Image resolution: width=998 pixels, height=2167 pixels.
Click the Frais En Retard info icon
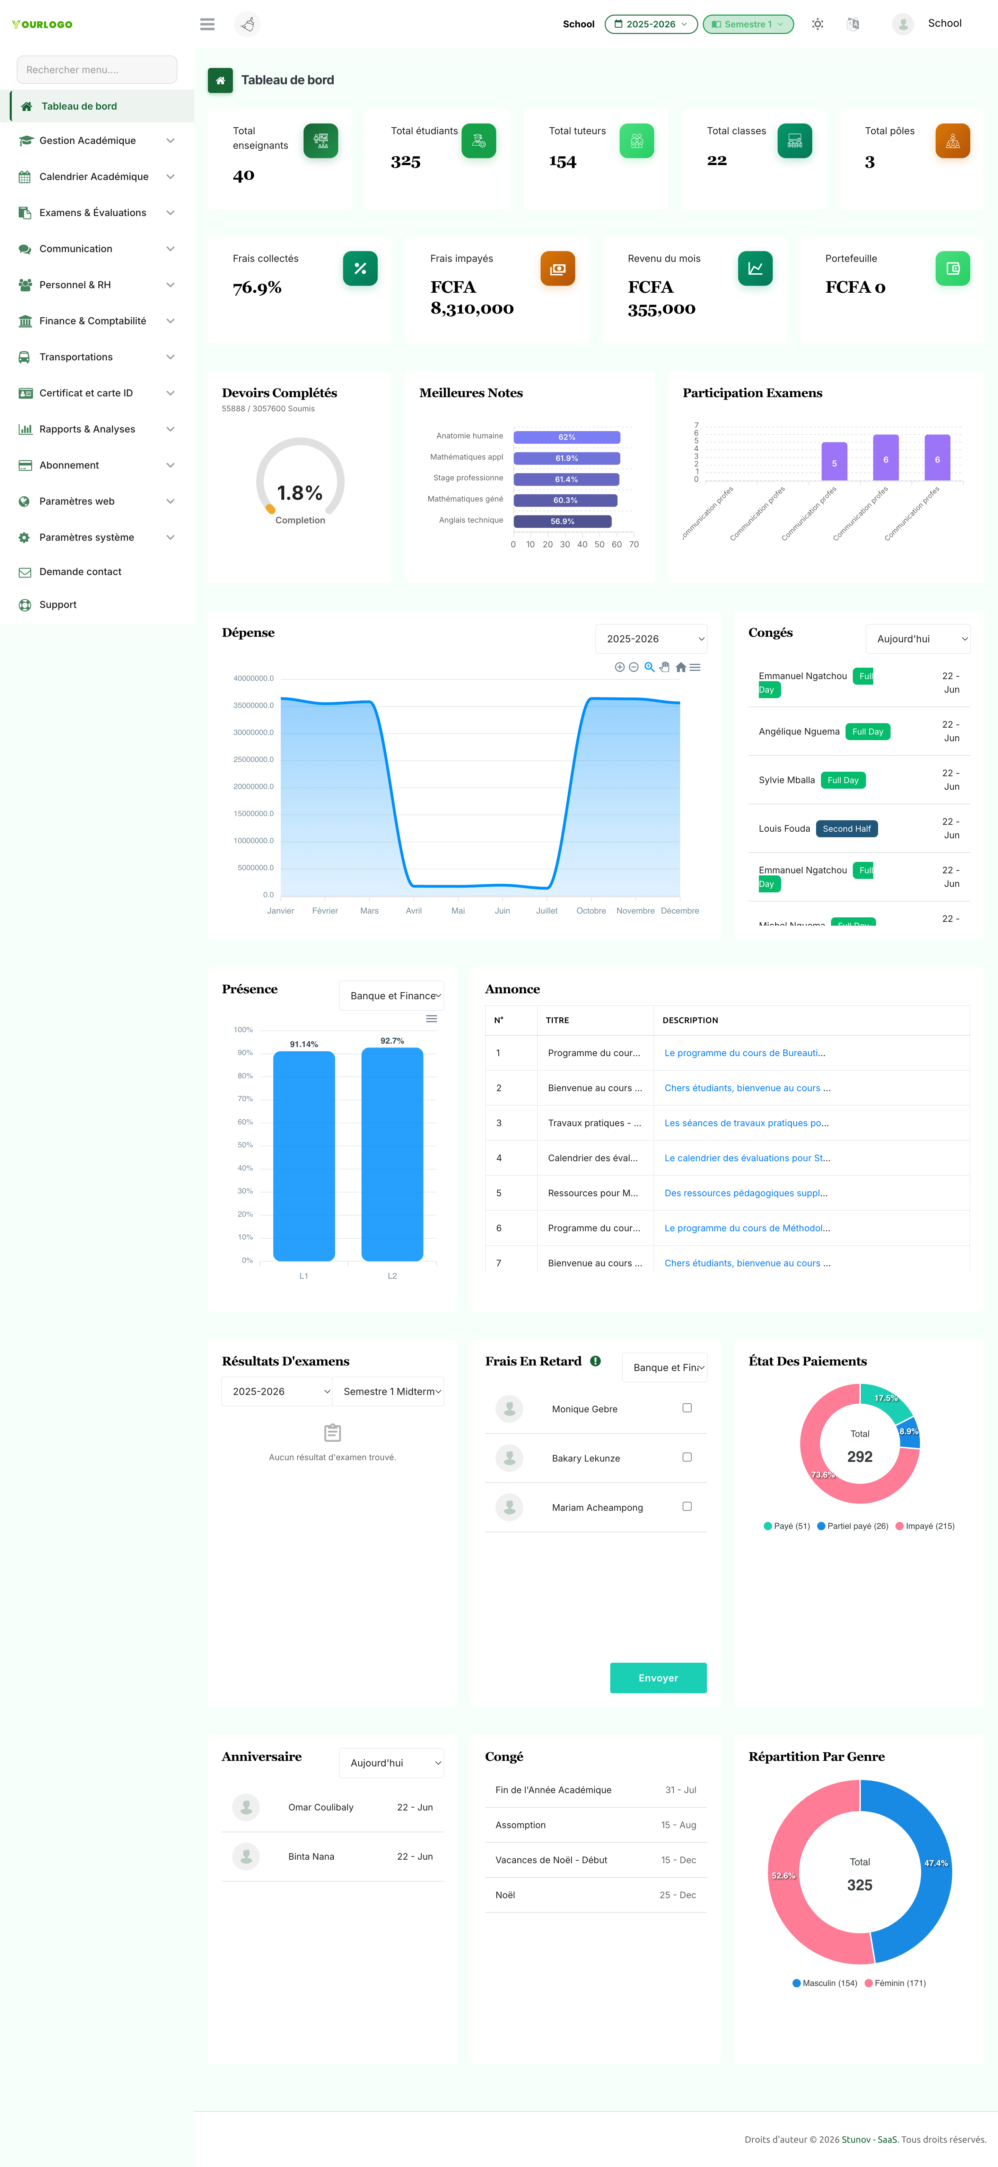click(595, 1361)
